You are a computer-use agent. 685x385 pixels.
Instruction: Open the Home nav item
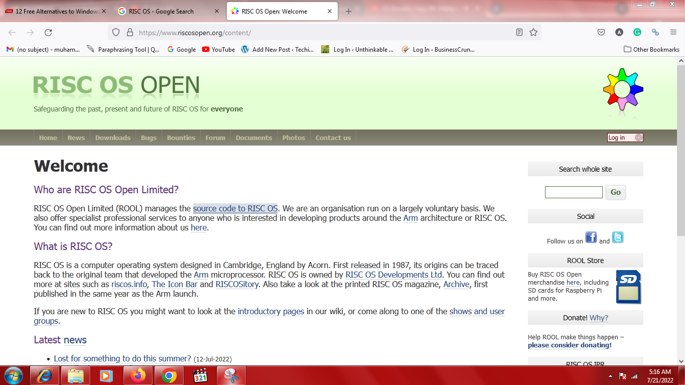click(x=48, y=138)
